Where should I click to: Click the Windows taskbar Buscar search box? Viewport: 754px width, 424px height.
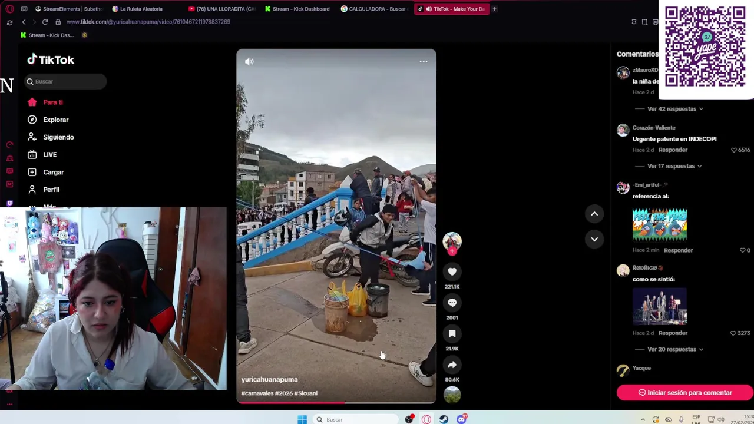355,419
